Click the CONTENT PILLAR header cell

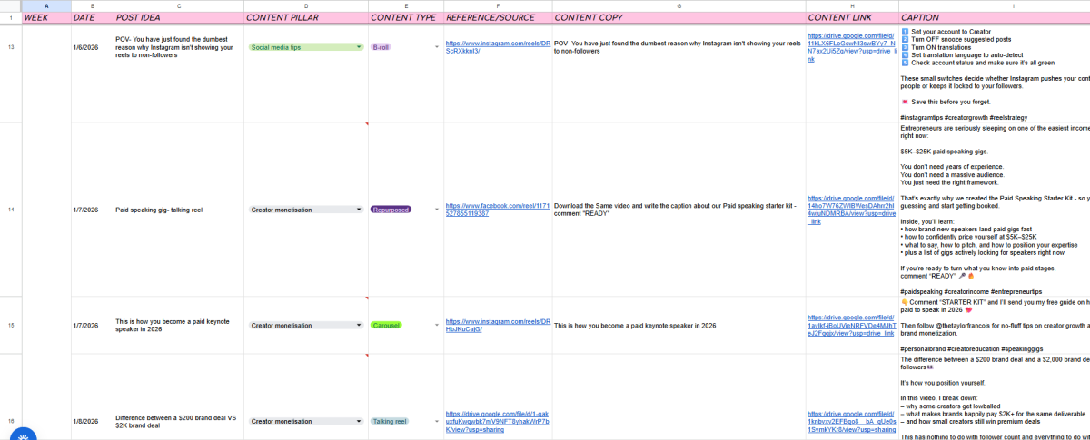305,17
